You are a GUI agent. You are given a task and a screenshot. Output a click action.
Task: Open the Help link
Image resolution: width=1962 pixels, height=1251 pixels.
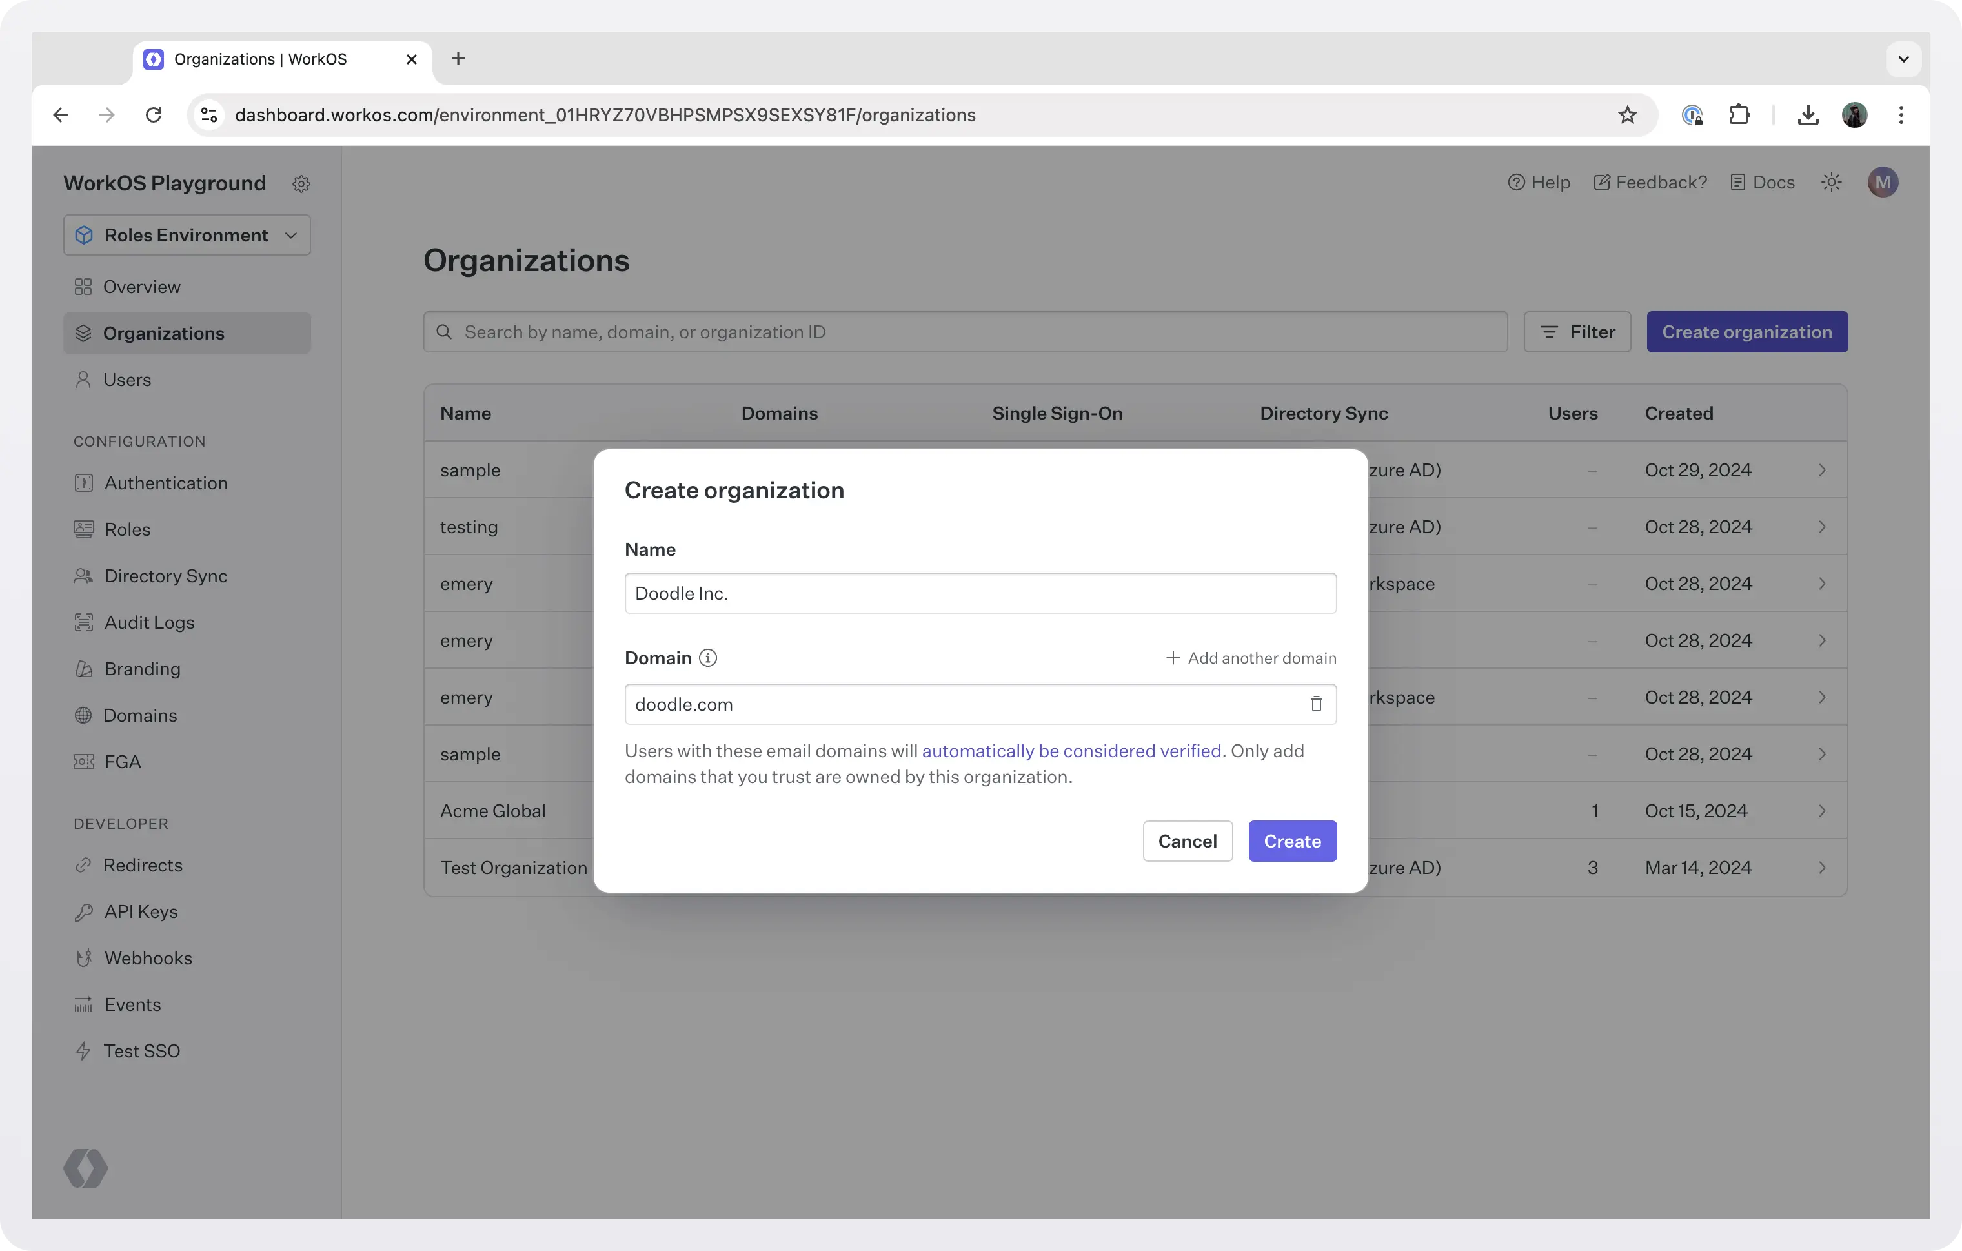(x=1539, y=183)
